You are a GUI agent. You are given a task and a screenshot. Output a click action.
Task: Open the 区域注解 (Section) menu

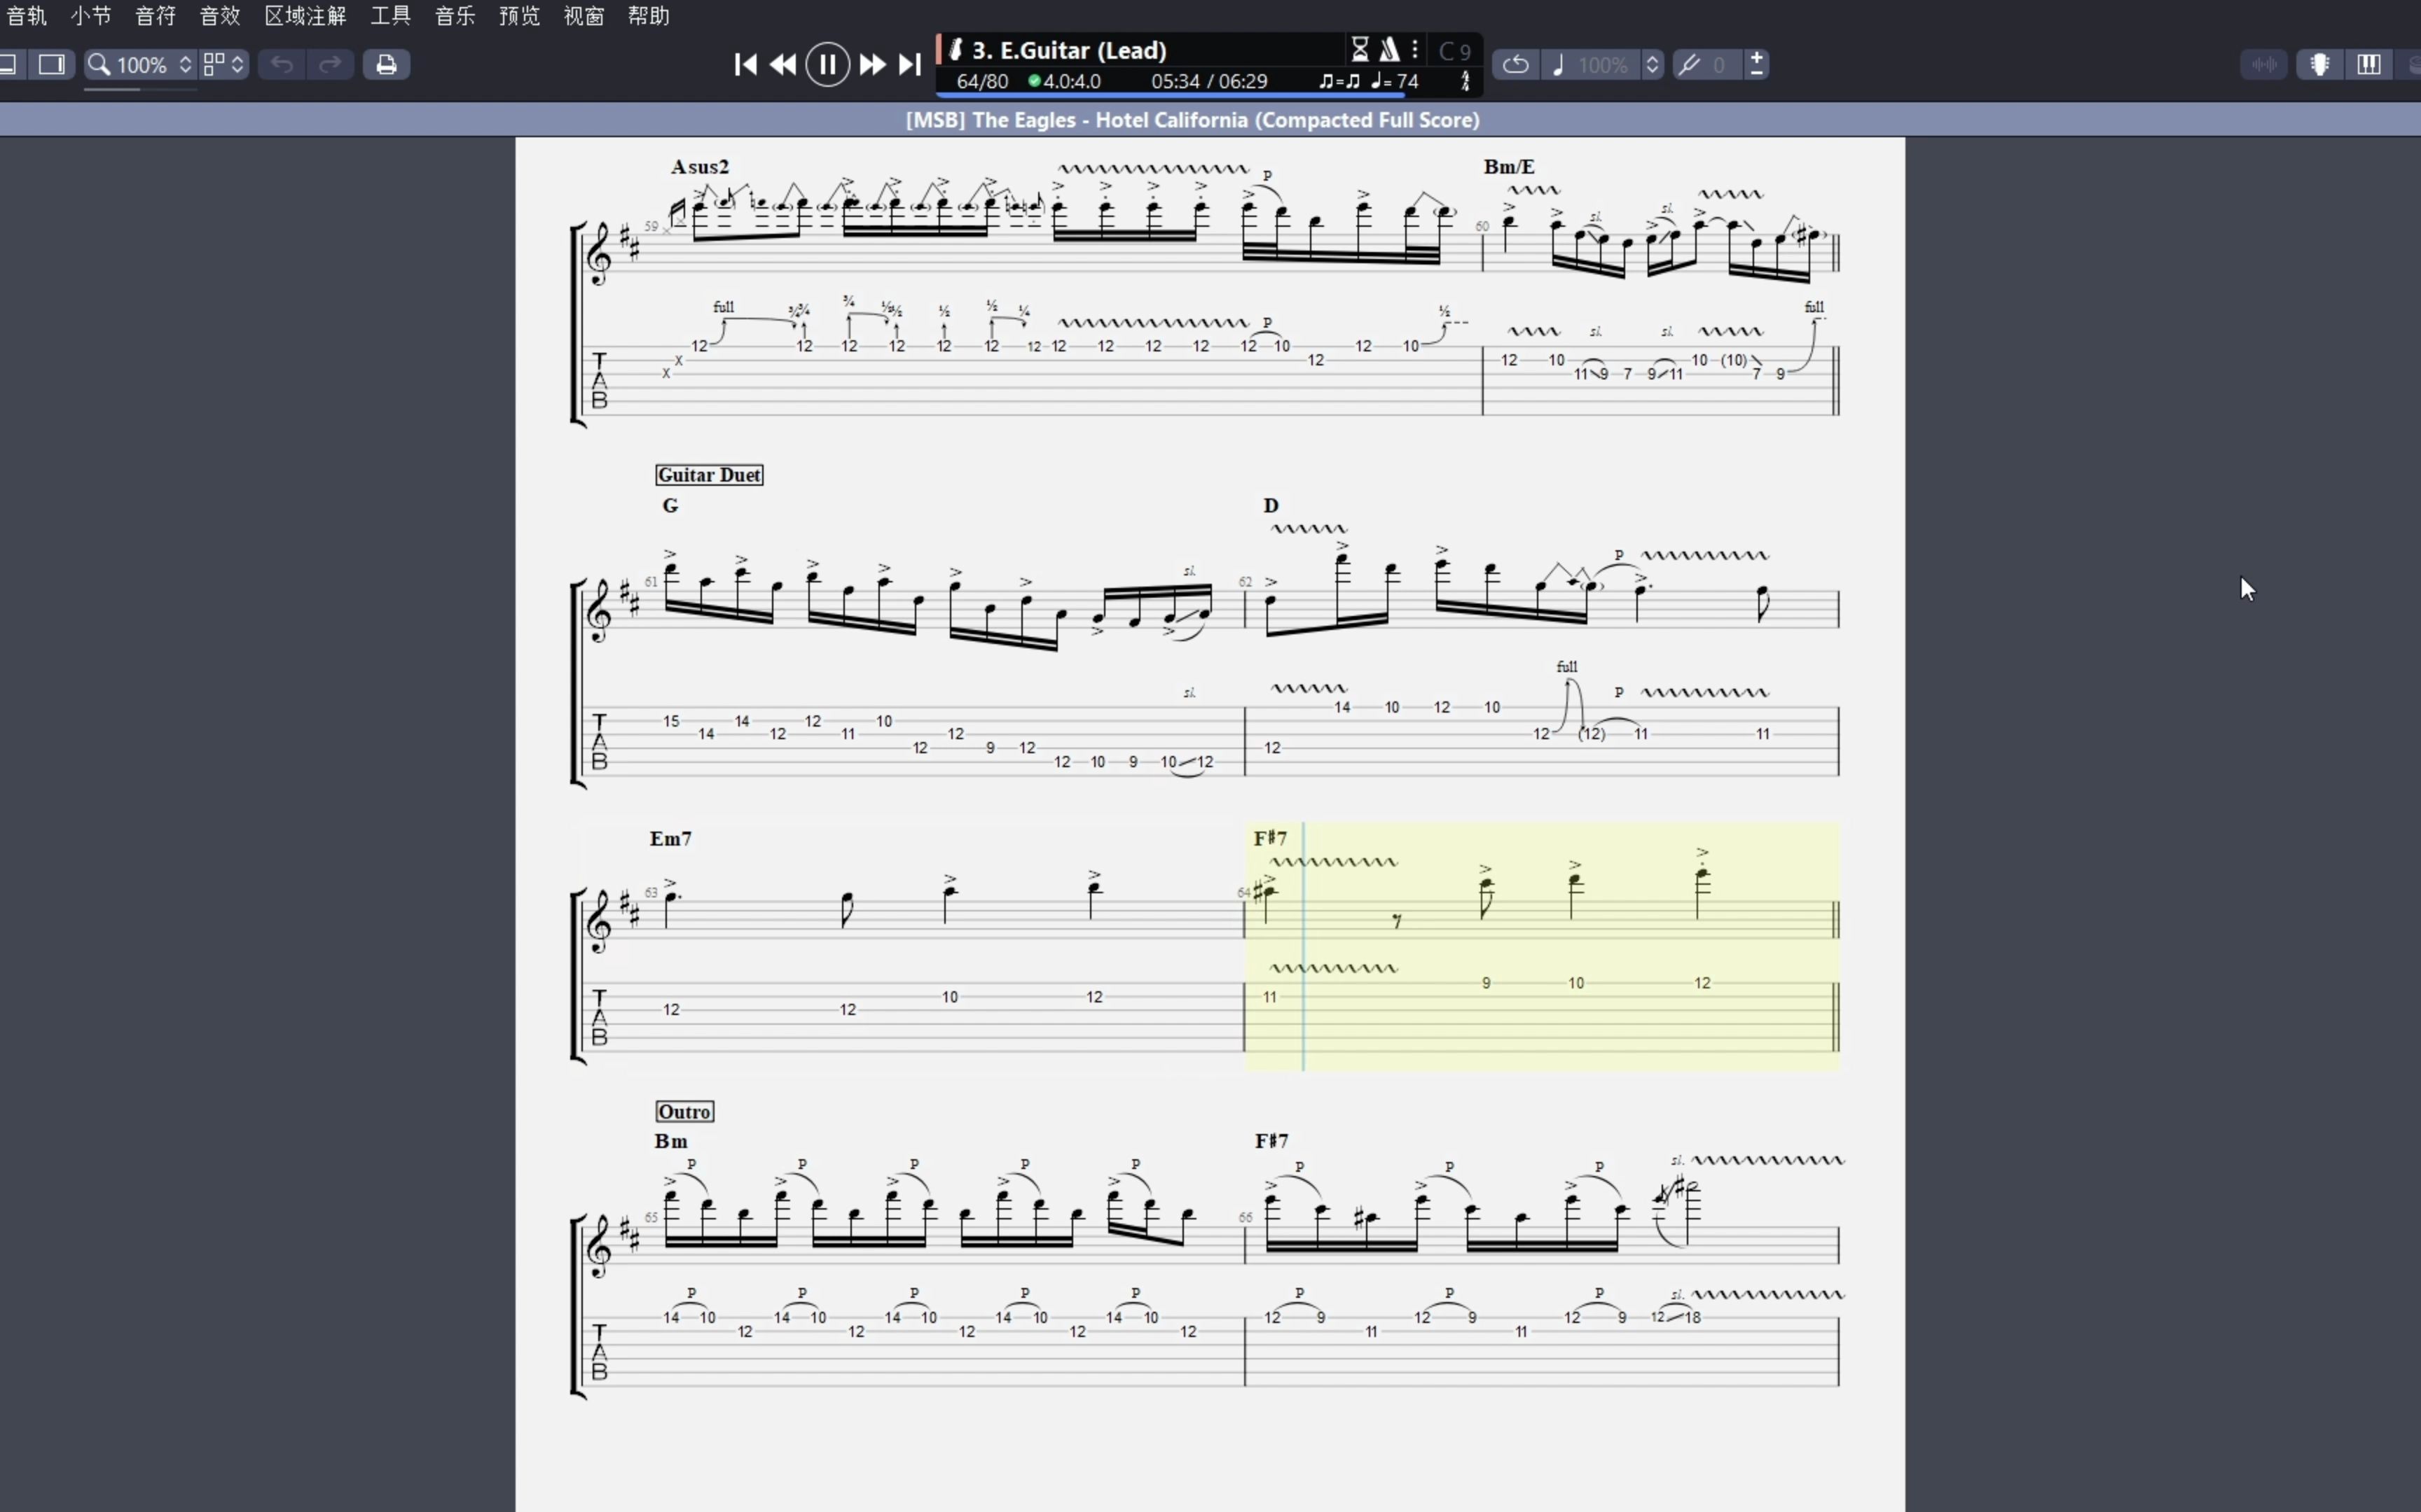tap(305, 16)
